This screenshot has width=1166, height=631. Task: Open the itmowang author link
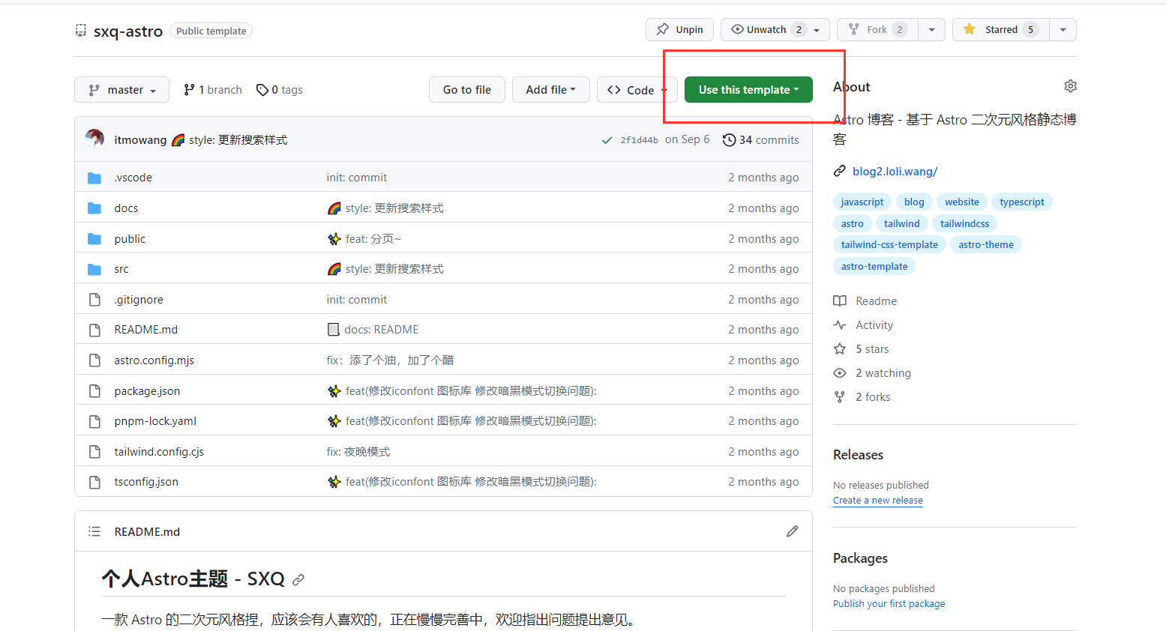pos(140,140)
